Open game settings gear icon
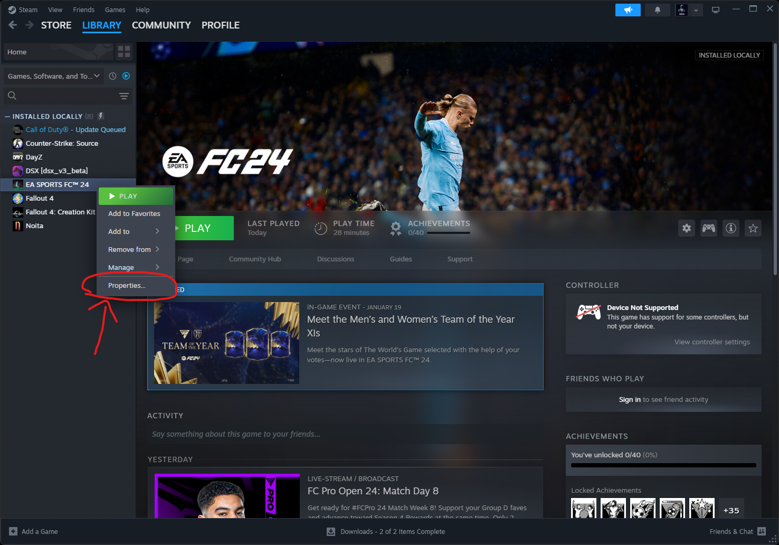 tap(686, 228)
